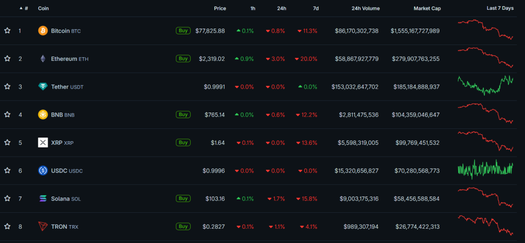Click the Bitcoin coin logo icon

tap(43, 31)
